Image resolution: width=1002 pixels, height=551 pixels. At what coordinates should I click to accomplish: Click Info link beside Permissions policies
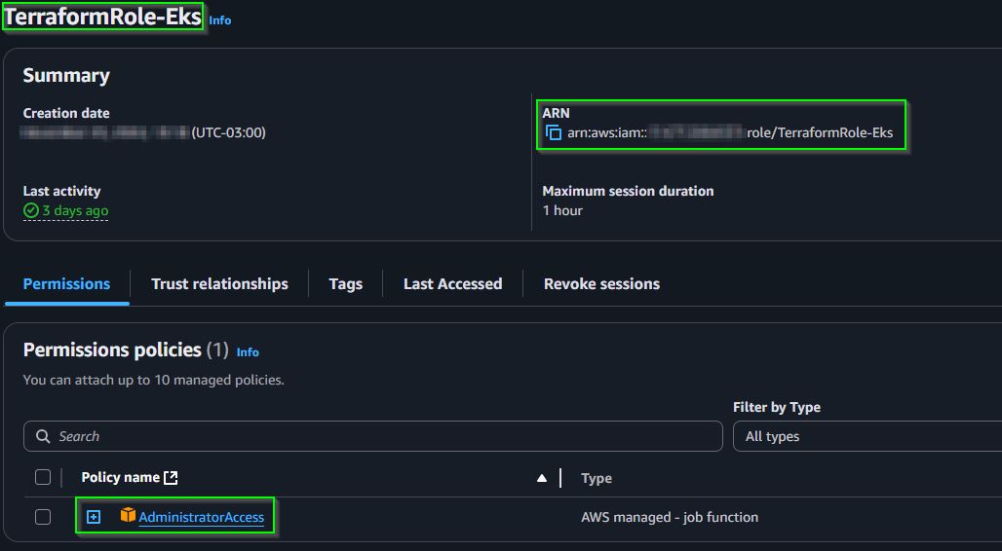coord(248,352)
